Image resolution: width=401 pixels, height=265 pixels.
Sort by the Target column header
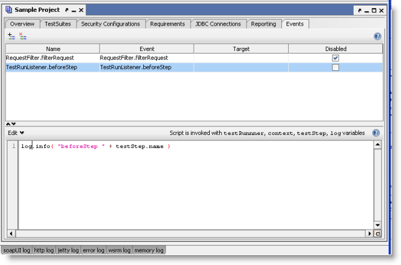click(241, 49)
